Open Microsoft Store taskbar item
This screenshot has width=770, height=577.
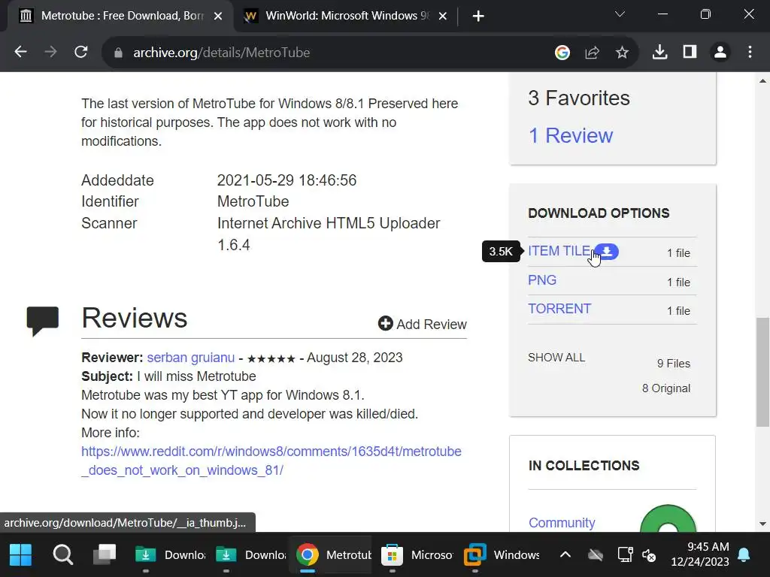[417, 555]
